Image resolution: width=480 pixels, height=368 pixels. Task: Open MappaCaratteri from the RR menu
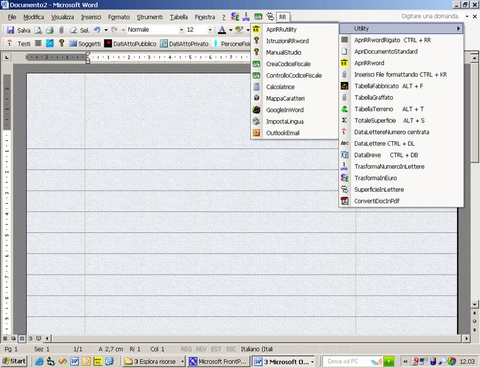[x=294, y=98]
